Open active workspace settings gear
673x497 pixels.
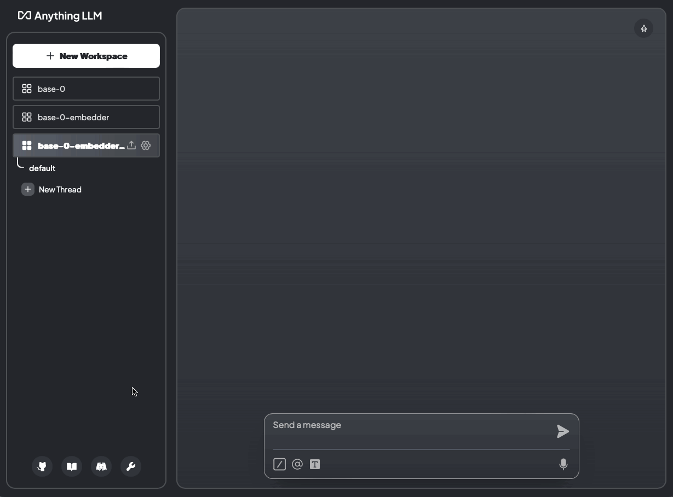(x=146, y=145)
